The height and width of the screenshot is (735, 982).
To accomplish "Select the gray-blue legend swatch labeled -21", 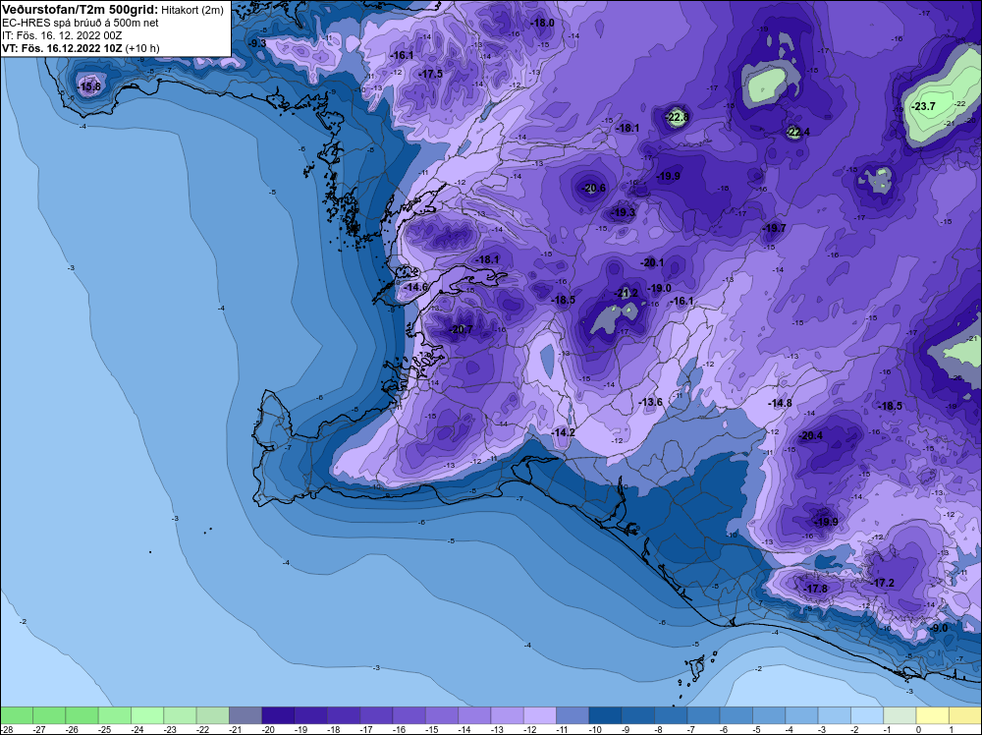I will coord(245,715).
